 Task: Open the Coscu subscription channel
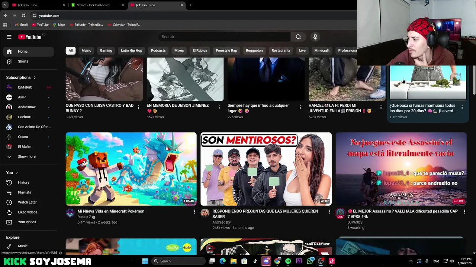29,137
